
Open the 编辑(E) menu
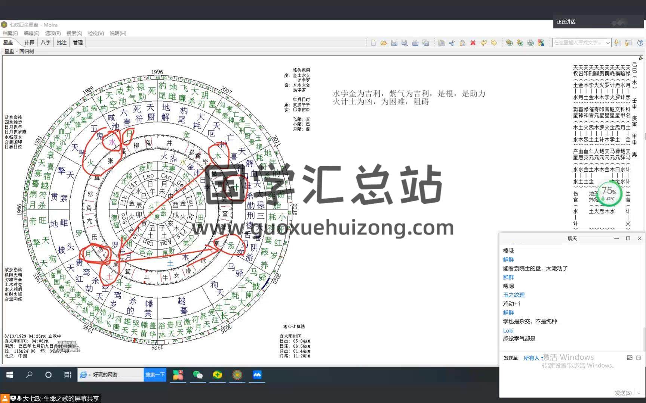coord(31,33)
